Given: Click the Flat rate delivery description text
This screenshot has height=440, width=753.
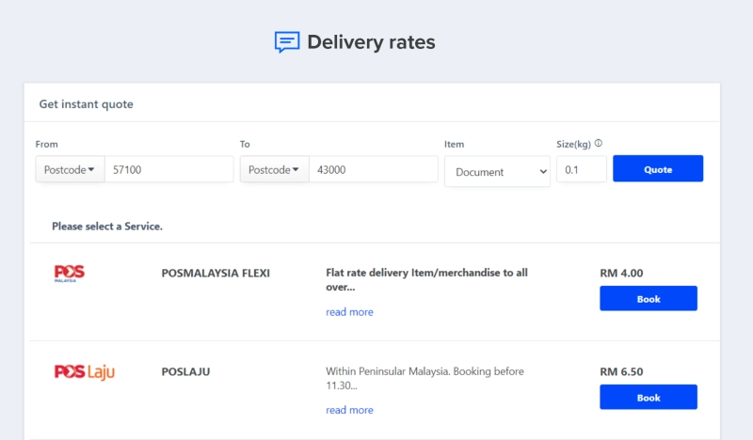Looking at the screenshot, I should pyautogui.click(x=426, y=280).
